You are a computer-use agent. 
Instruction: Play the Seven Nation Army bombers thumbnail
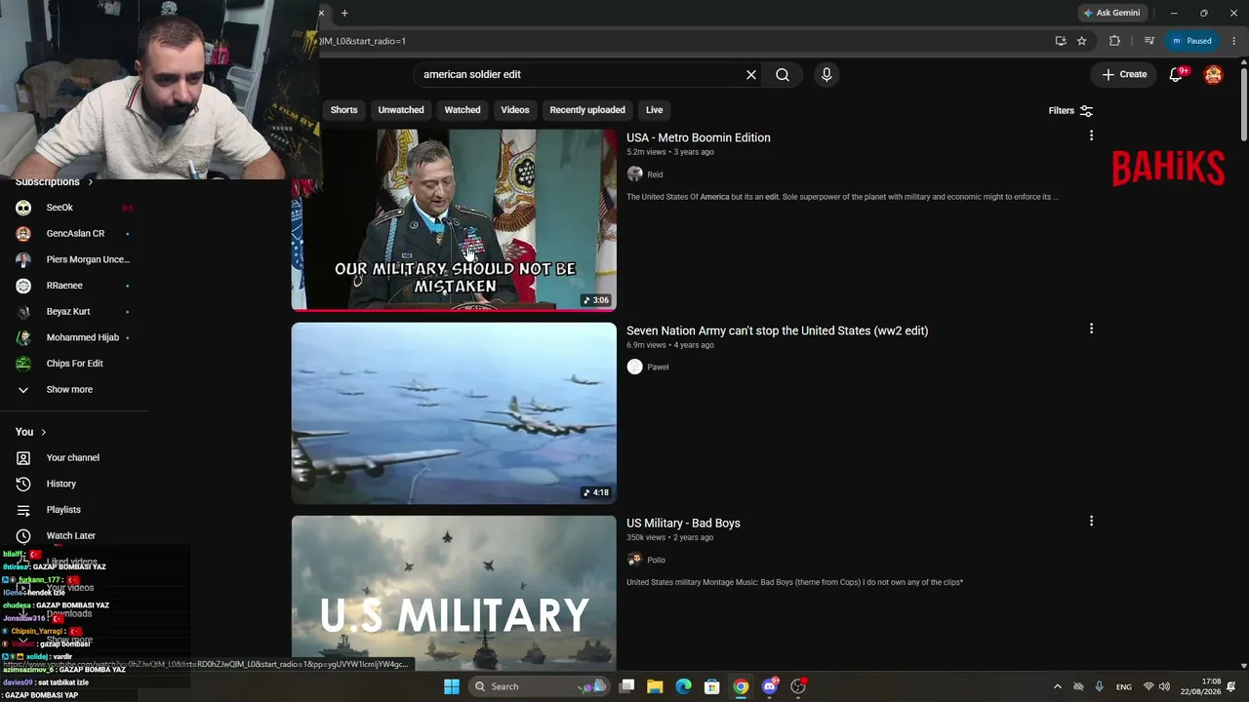click(454, 413)
